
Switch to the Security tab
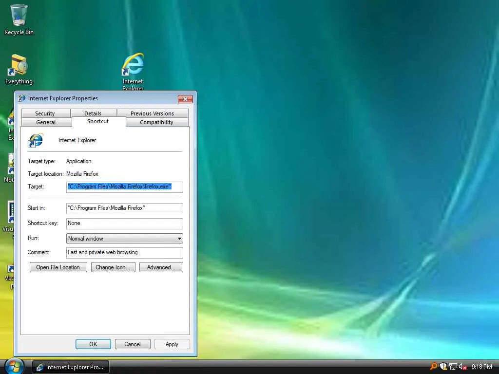45,113
